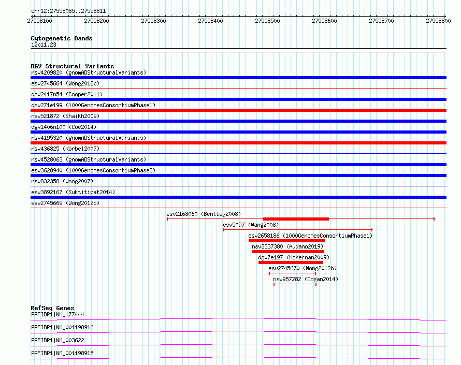The width and height of the screenshot is (461, 365).
Task: Open esv3628940 1000GenomesConsortiumPhase3 label
Action: click(x=93, y=170)
